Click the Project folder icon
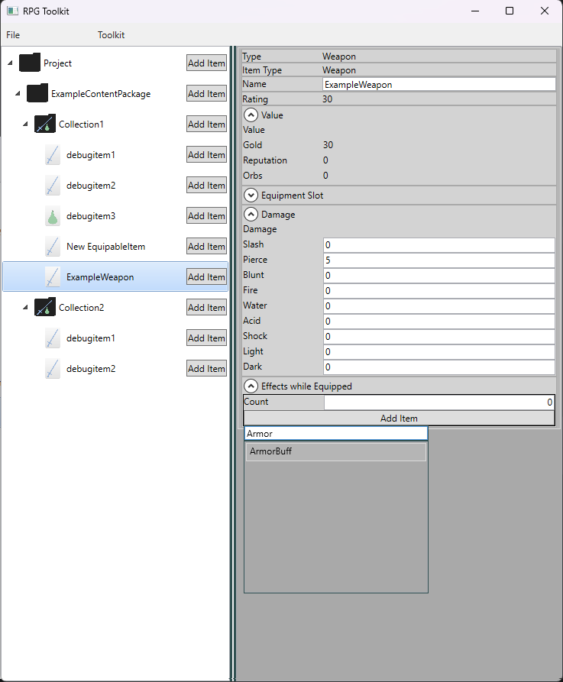563x682 pixels. [29, 63]
